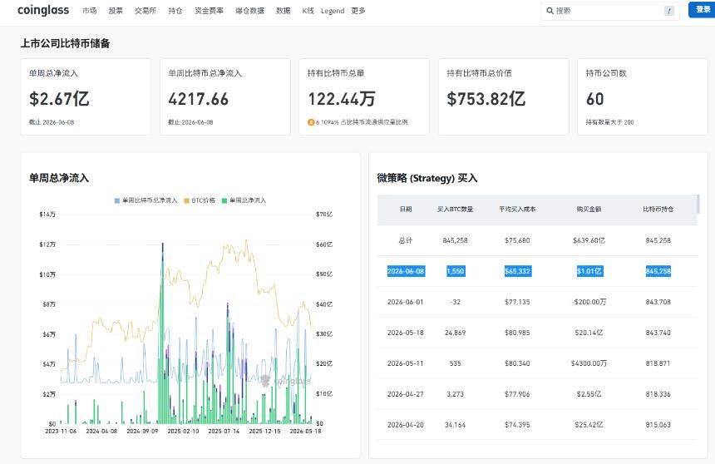Click the search magnifier icon

[550, 11]
